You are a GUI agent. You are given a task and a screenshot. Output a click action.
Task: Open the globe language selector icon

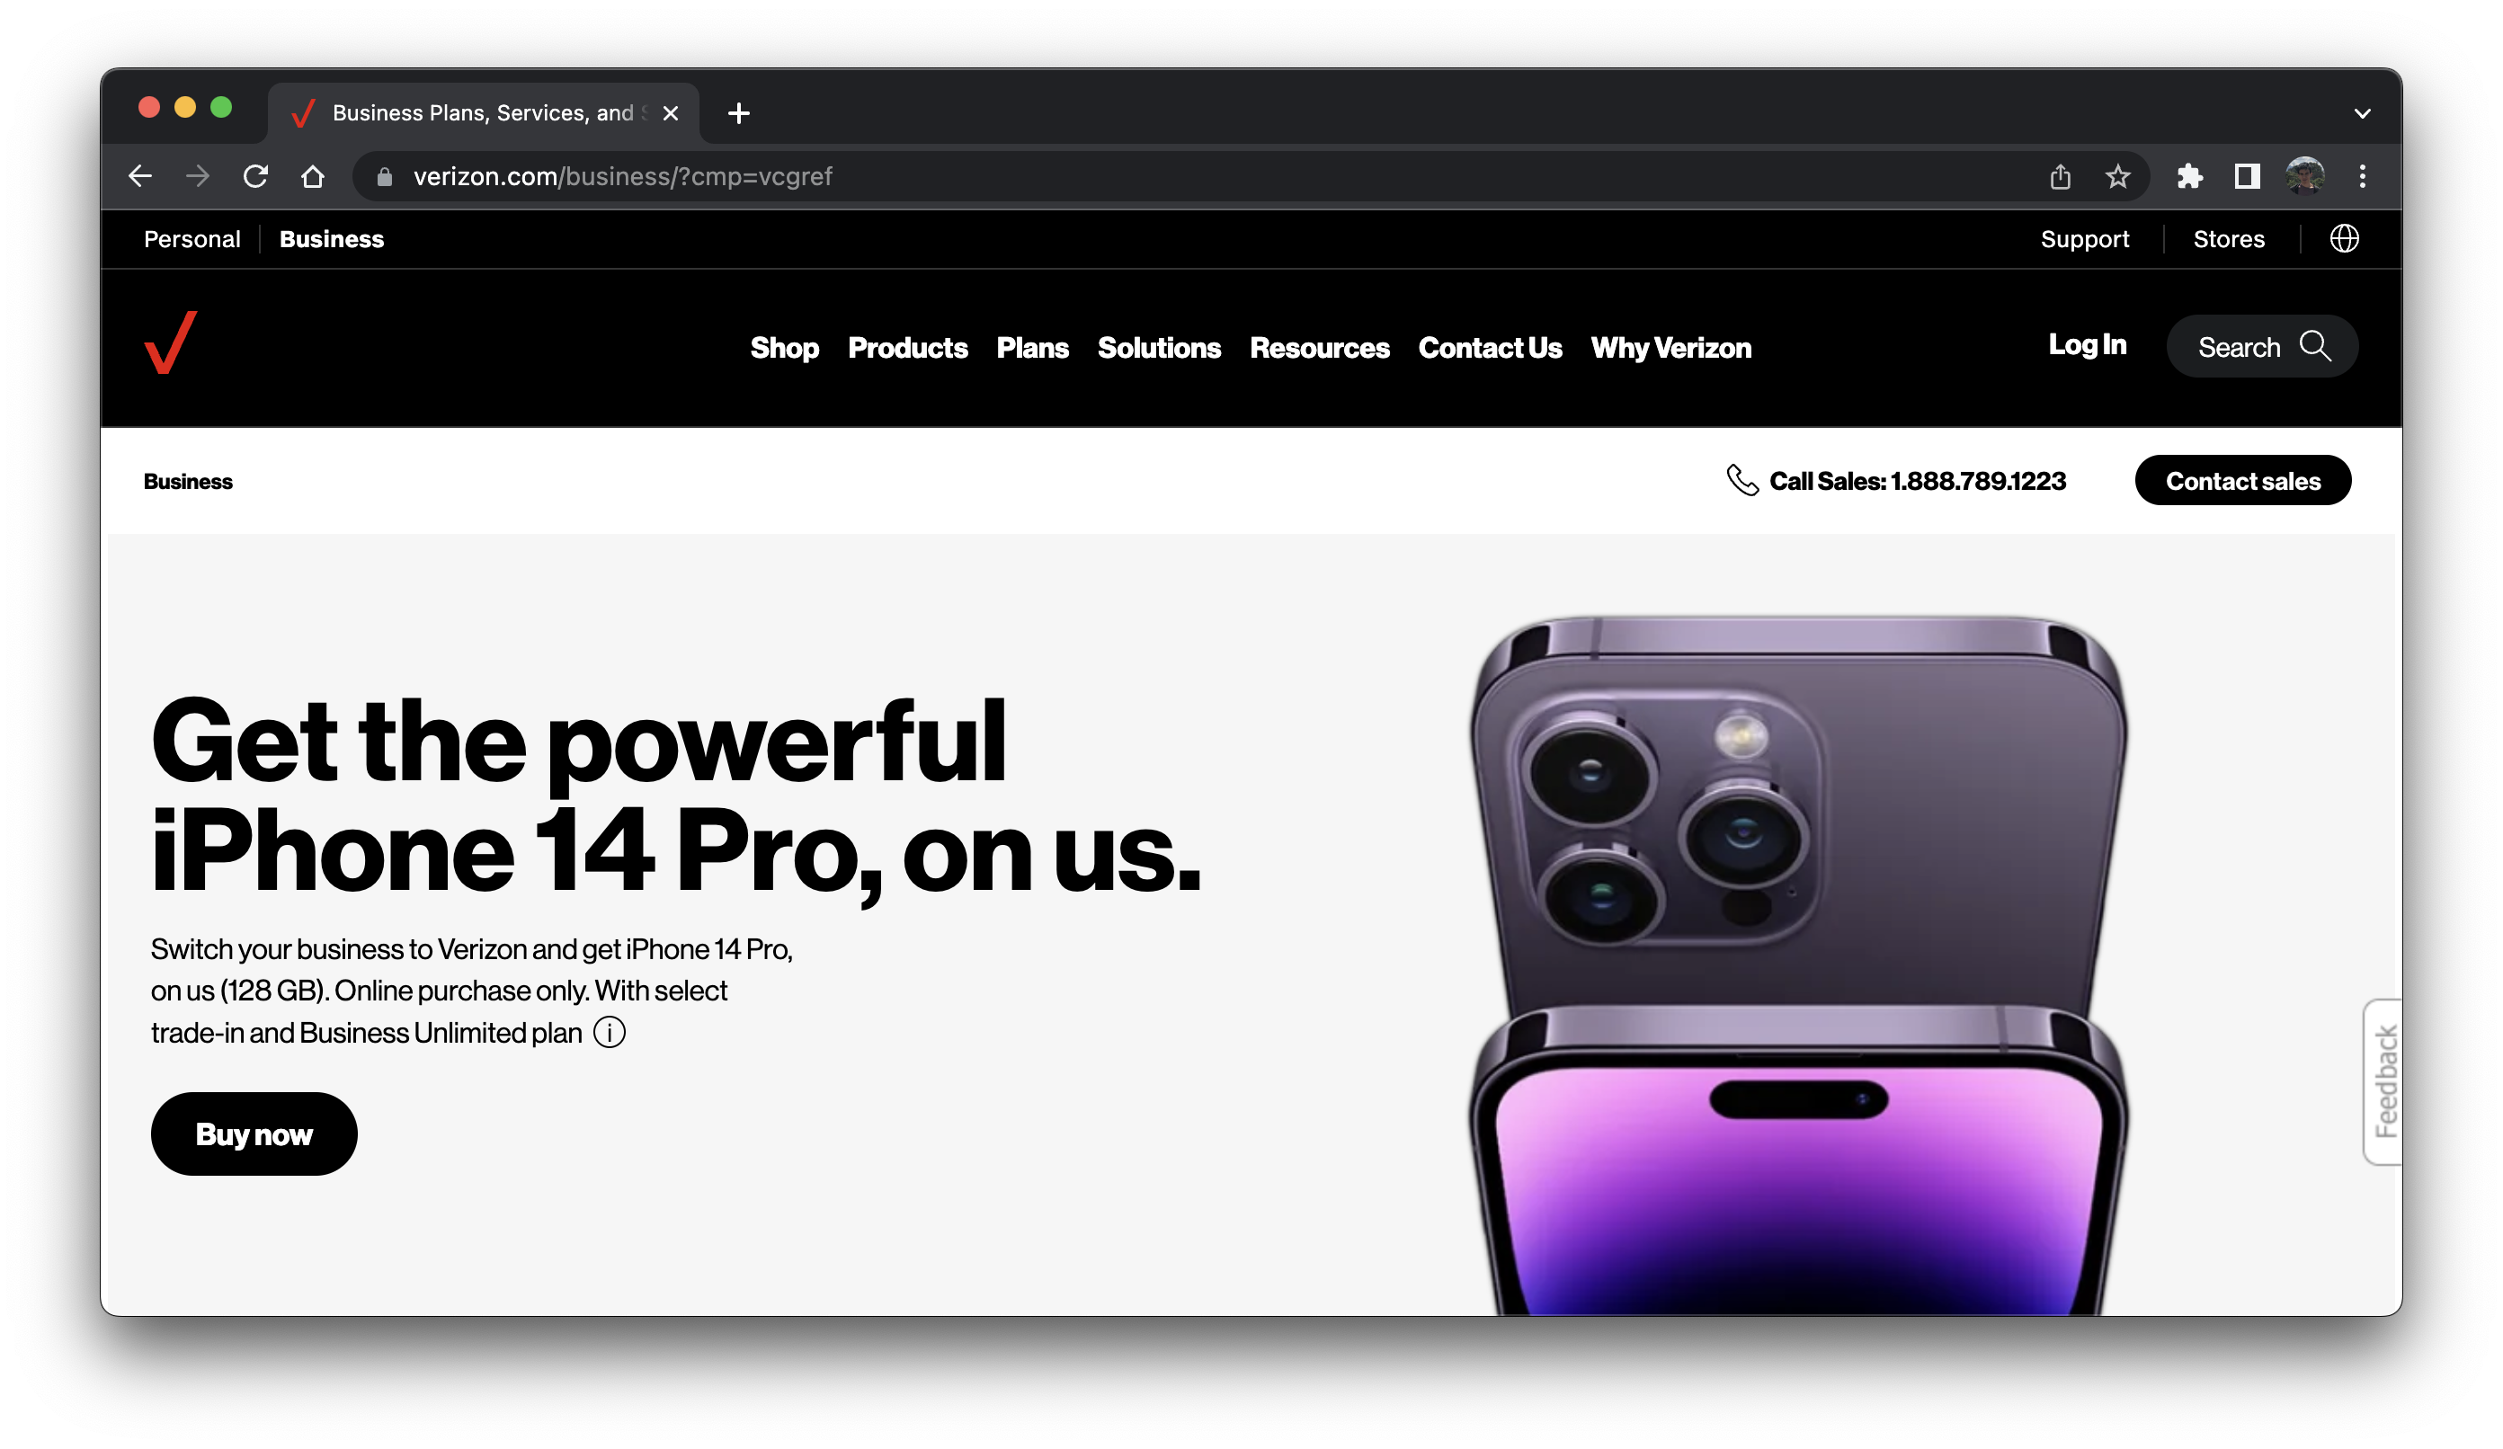(x=2344, y=238)
